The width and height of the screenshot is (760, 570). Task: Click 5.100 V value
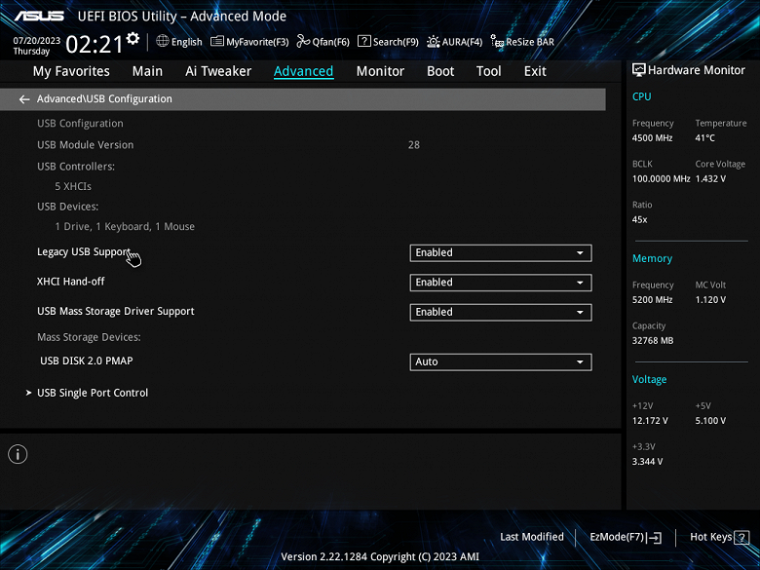pos(710,421)
